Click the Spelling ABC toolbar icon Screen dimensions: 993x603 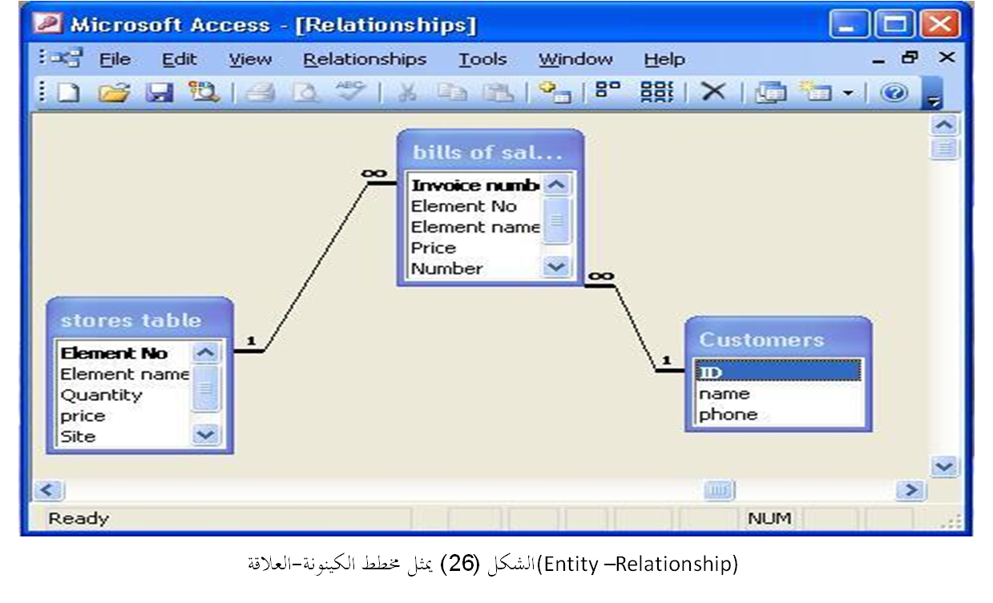[x=349, y=93]
